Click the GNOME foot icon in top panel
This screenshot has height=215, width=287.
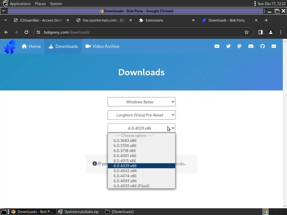5,3
